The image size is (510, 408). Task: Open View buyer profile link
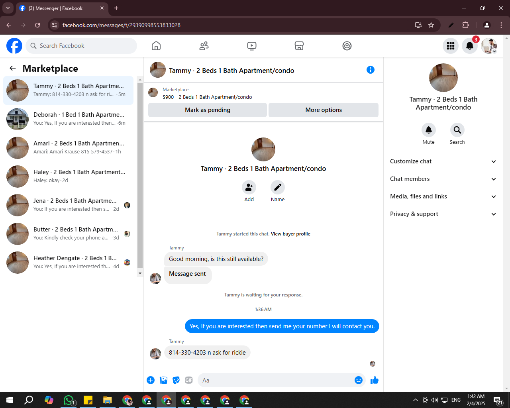coord(290,234)
